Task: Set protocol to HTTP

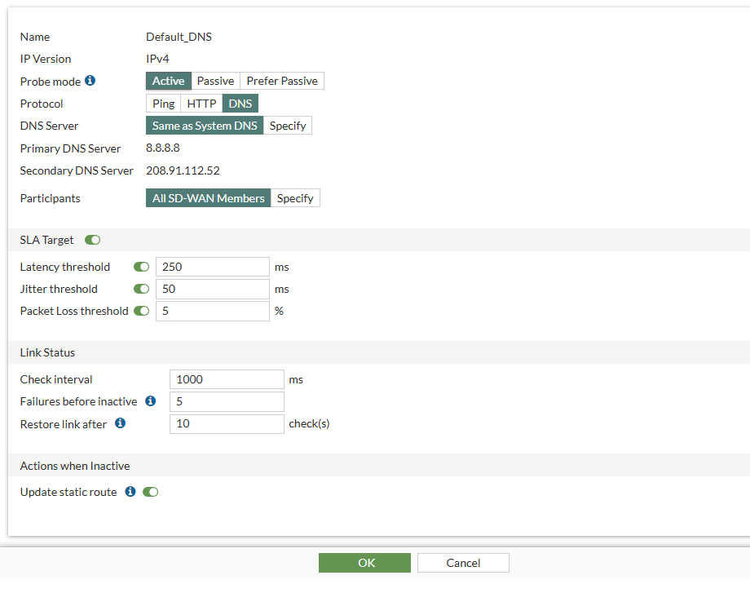Action: pos(201,104)
